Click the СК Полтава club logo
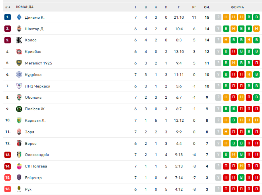The width and height of the screenshot is (262, 195). point(19,166)
